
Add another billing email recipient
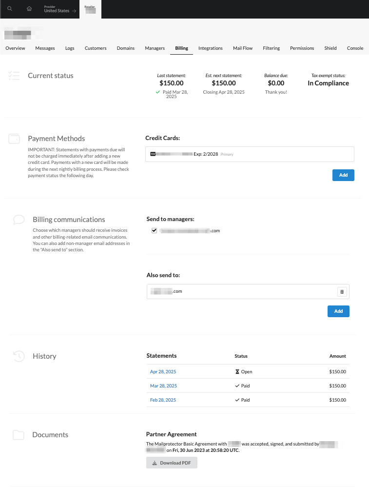[338, 311]
